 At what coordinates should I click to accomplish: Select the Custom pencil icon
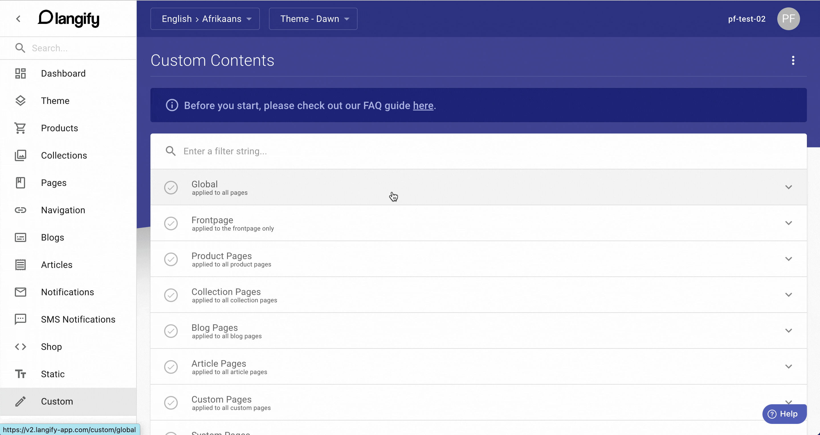tap(21, 401)
